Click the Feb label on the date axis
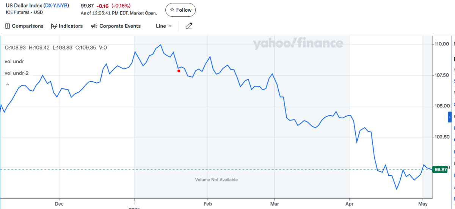The width and height of the screenshot is (455, 209). pos(207,204)
